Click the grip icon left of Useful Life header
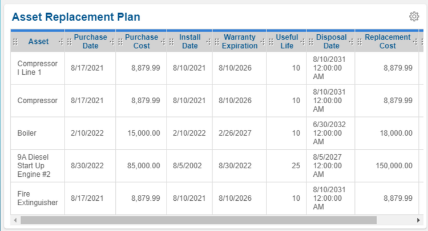The image size is (428, 231). click(x=270, y=42)
